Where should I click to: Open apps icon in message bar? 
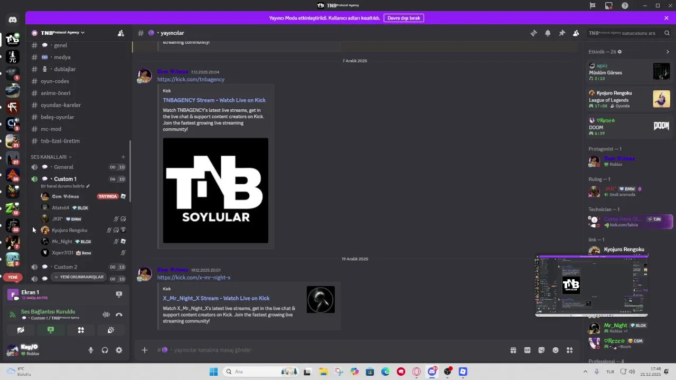(569, 350)
